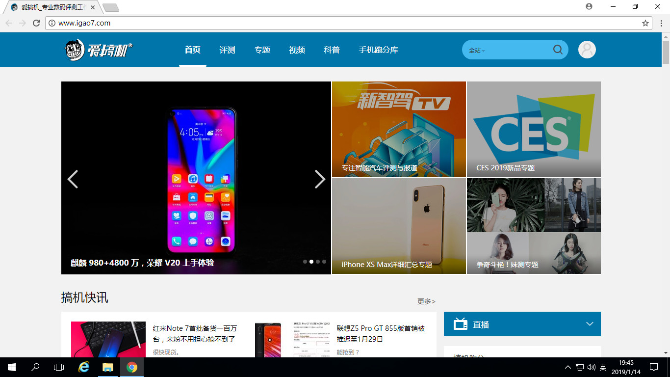Click browser back arrow
This screenshot has height=377, width=670.
[x=9, y=23]
